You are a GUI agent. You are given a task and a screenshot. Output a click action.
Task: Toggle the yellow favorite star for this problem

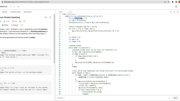pyautogui.click(x=20, y=21)
